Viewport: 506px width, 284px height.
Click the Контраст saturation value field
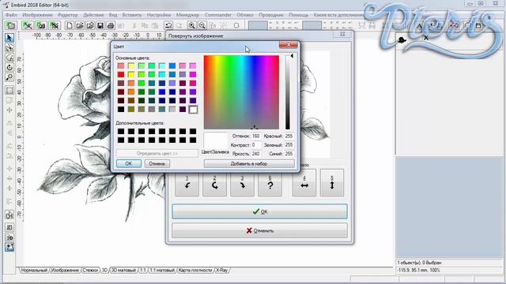256,145
